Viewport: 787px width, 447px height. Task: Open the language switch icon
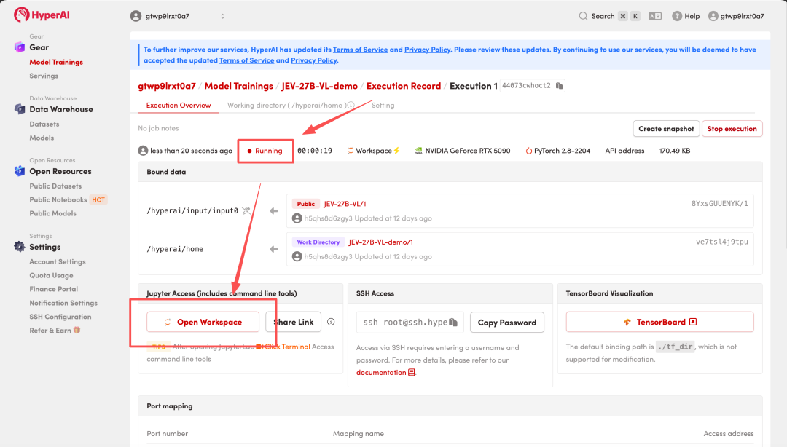click(x=655, y=16)
